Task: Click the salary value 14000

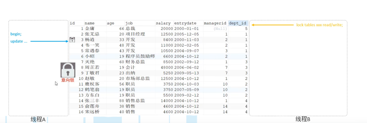Action: click(x=167, y=101)
